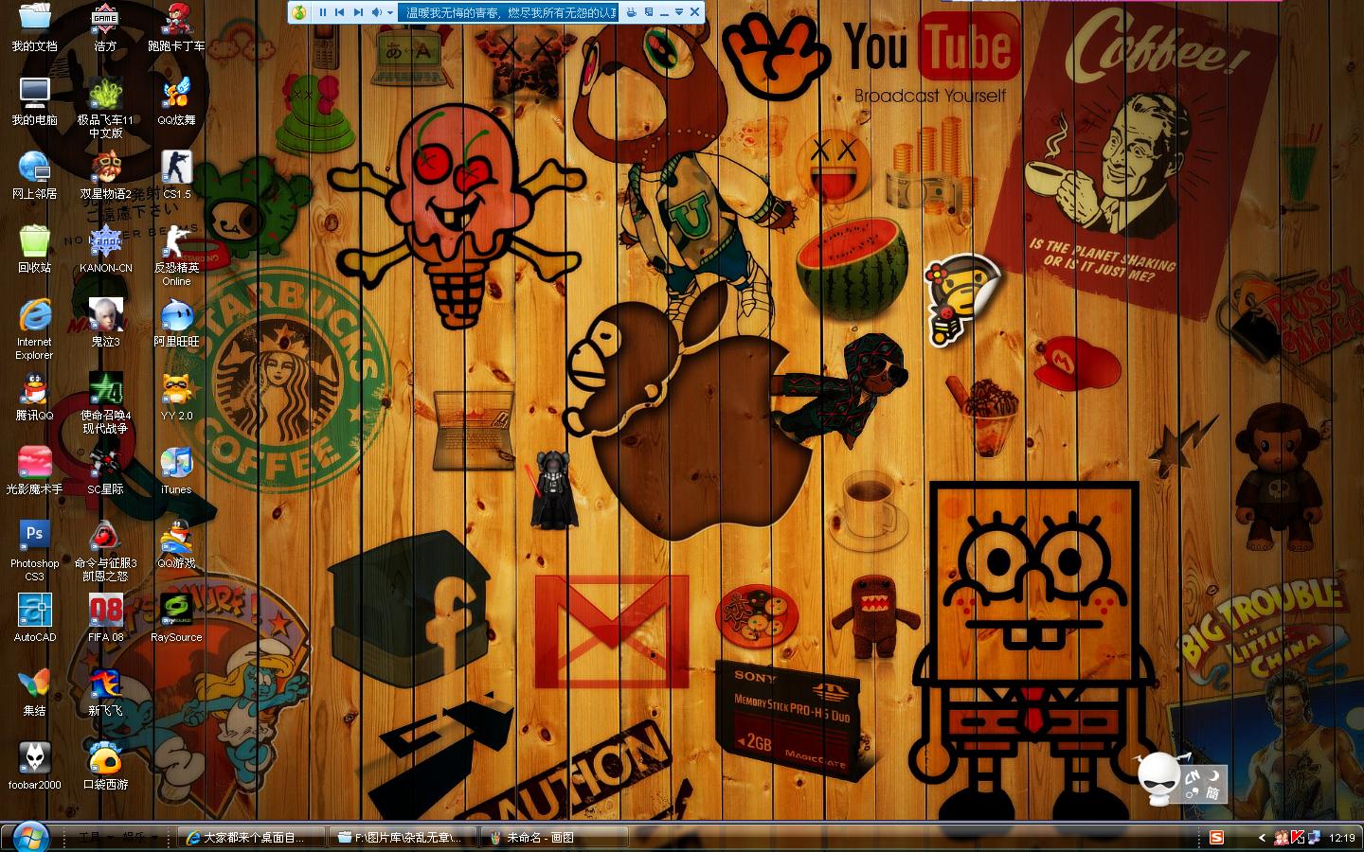Switch to F:\图片库 folder window
The height and width of the screenshot is (852, 1364).
[404, 837]
